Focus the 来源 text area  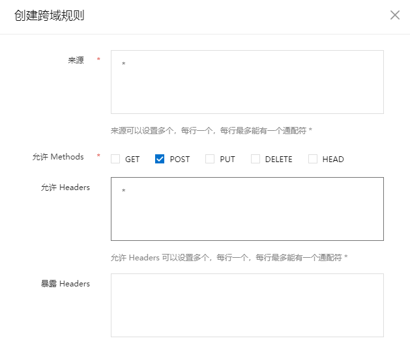click(247, 82)
